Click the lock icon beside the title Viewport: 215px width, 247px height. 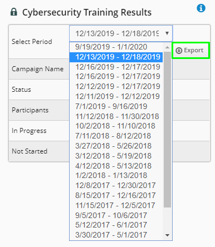pyautogui.click(x=14, y=12)
